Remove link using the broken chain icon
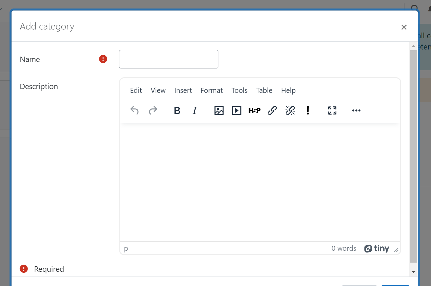Screen dimensions: 431x286 (290, 110)
